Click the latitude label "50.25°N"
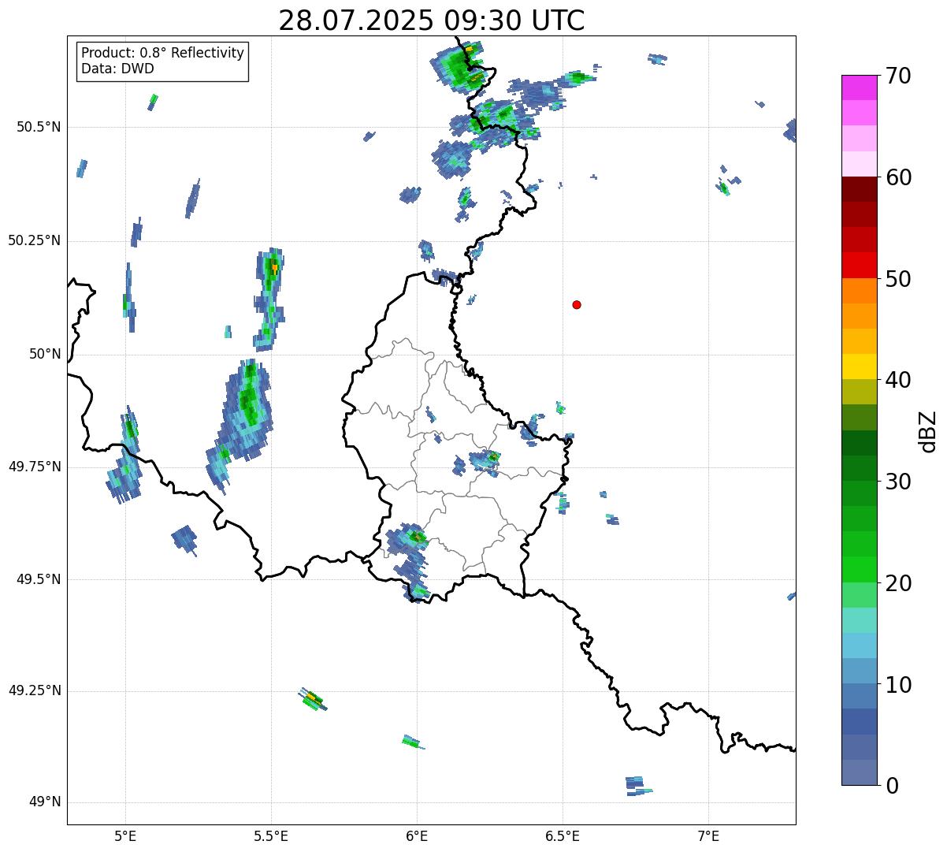The image size is (947, 852). (35, 240)
